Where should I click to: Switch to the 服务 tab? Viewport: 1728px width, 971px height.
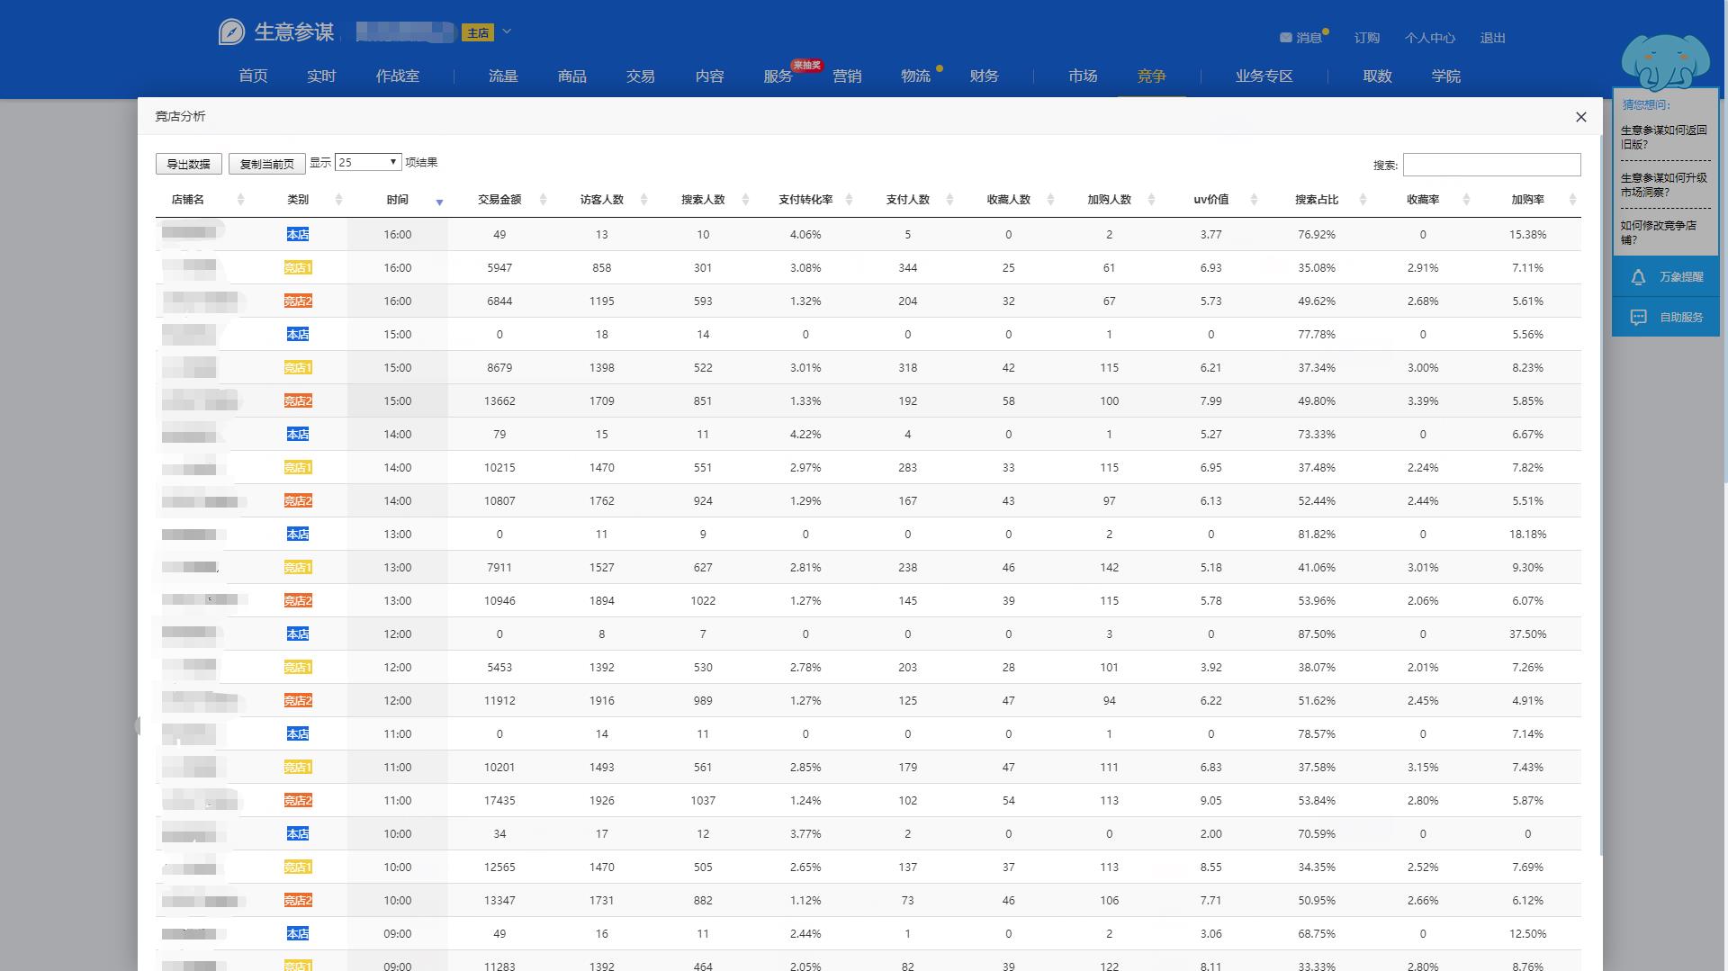778,76
